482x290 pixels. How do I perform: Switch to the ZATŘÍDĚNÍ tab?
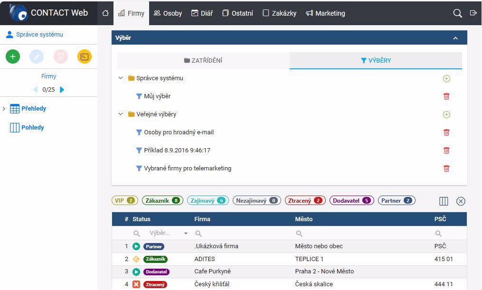click(203, 61)
